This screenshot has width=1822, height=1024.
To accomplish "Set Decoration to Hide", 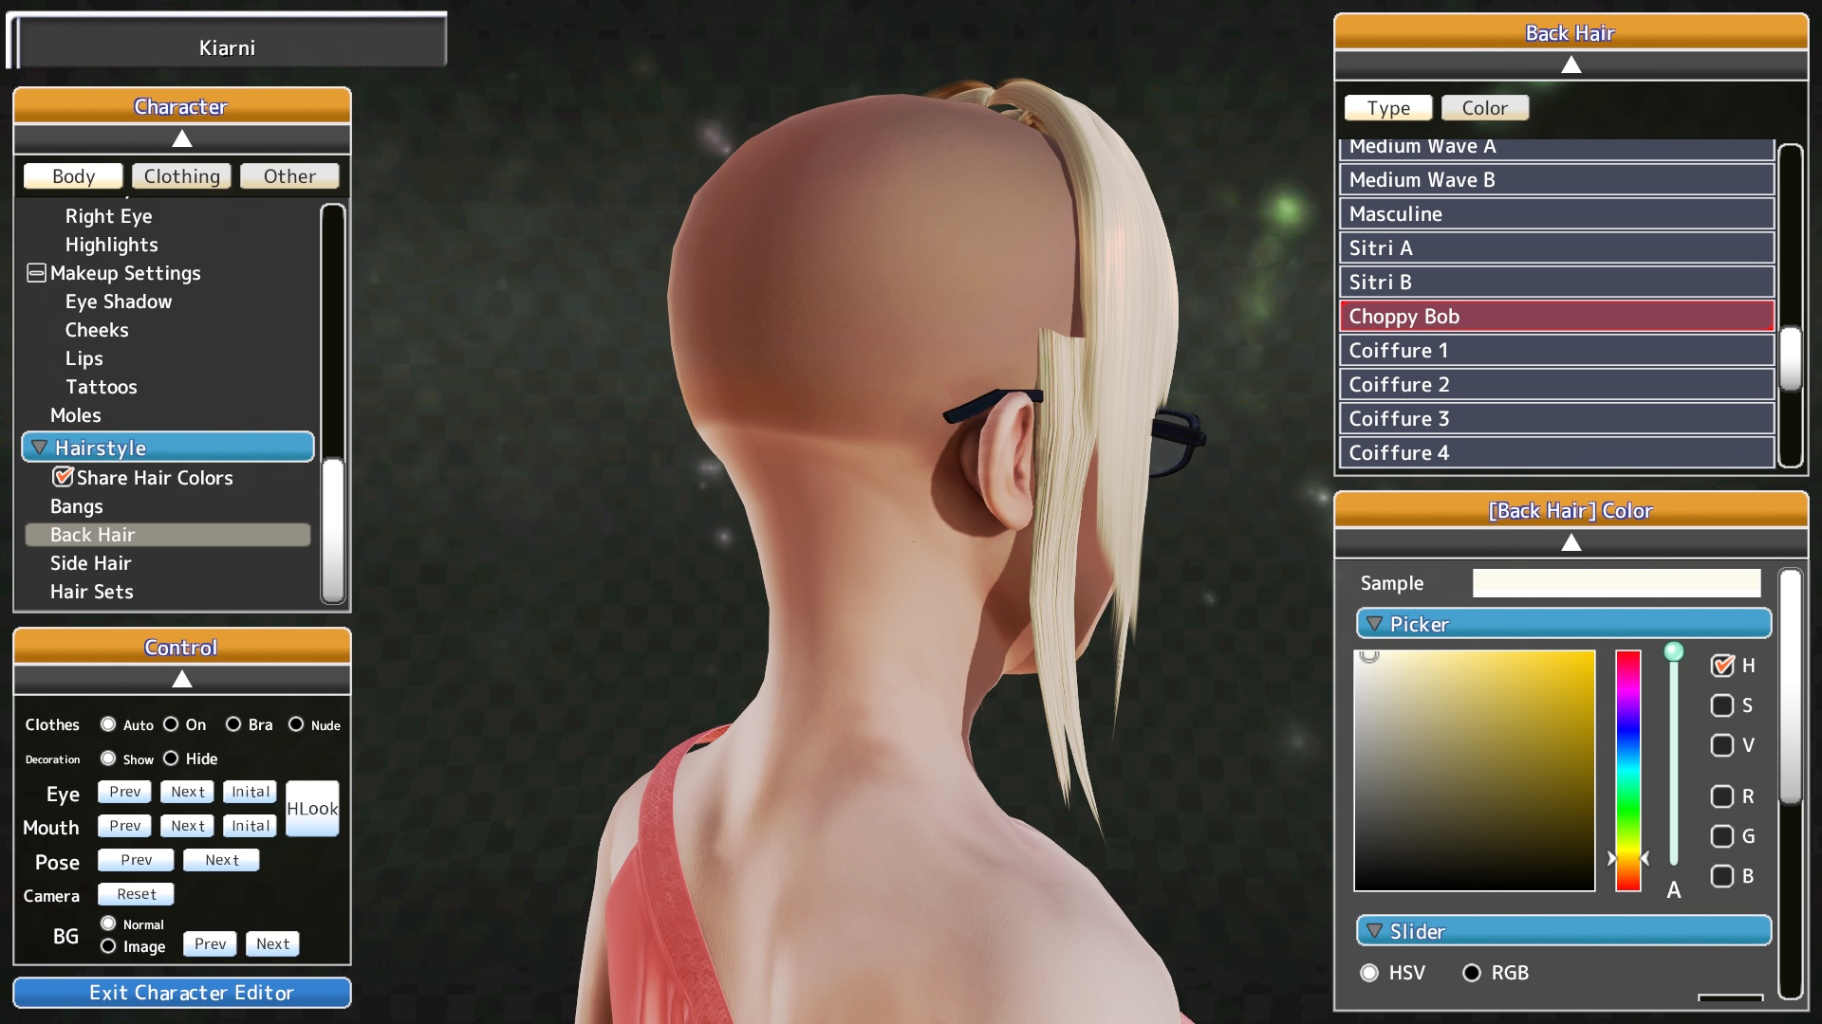I will (171, 759).
